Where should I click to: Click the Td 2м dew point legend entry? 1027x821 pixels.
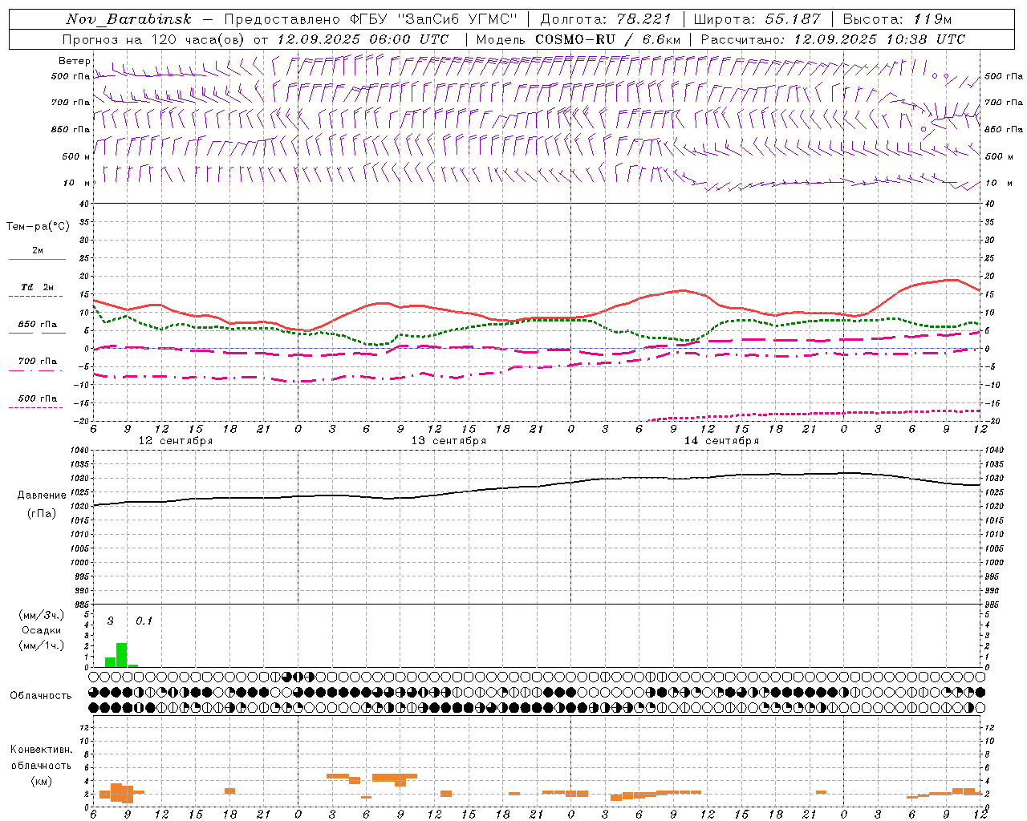[38, 287]
